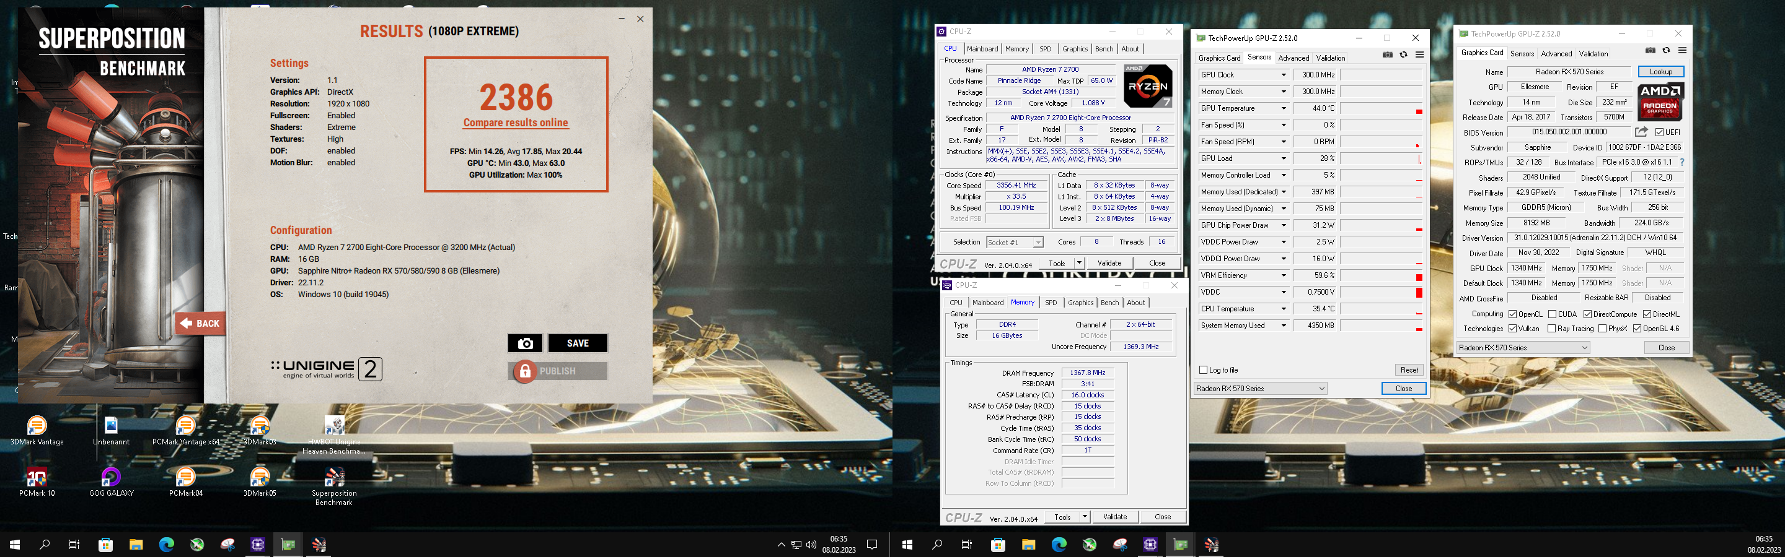The width and height of the screenshot is (1785, 557).
Task: Open the GPU Temperature sensor dropdown
Action: [x=1284, y=108]
